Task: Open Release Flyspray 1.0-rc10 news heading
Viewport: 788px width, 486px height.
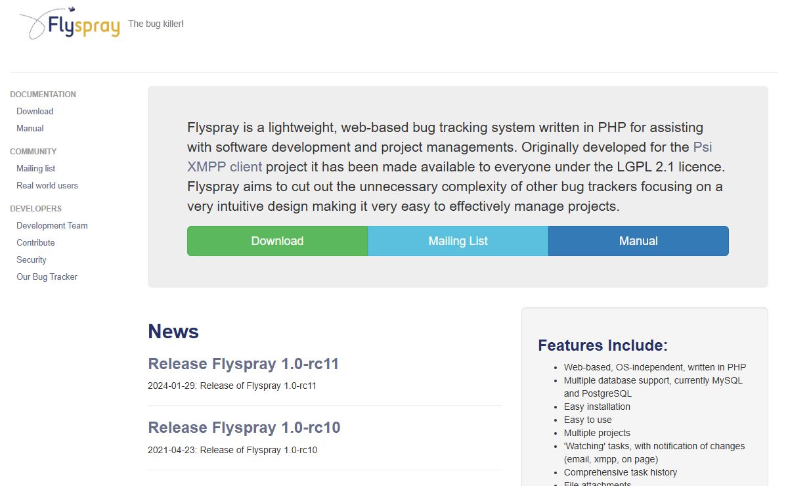Action: [244, 428]
